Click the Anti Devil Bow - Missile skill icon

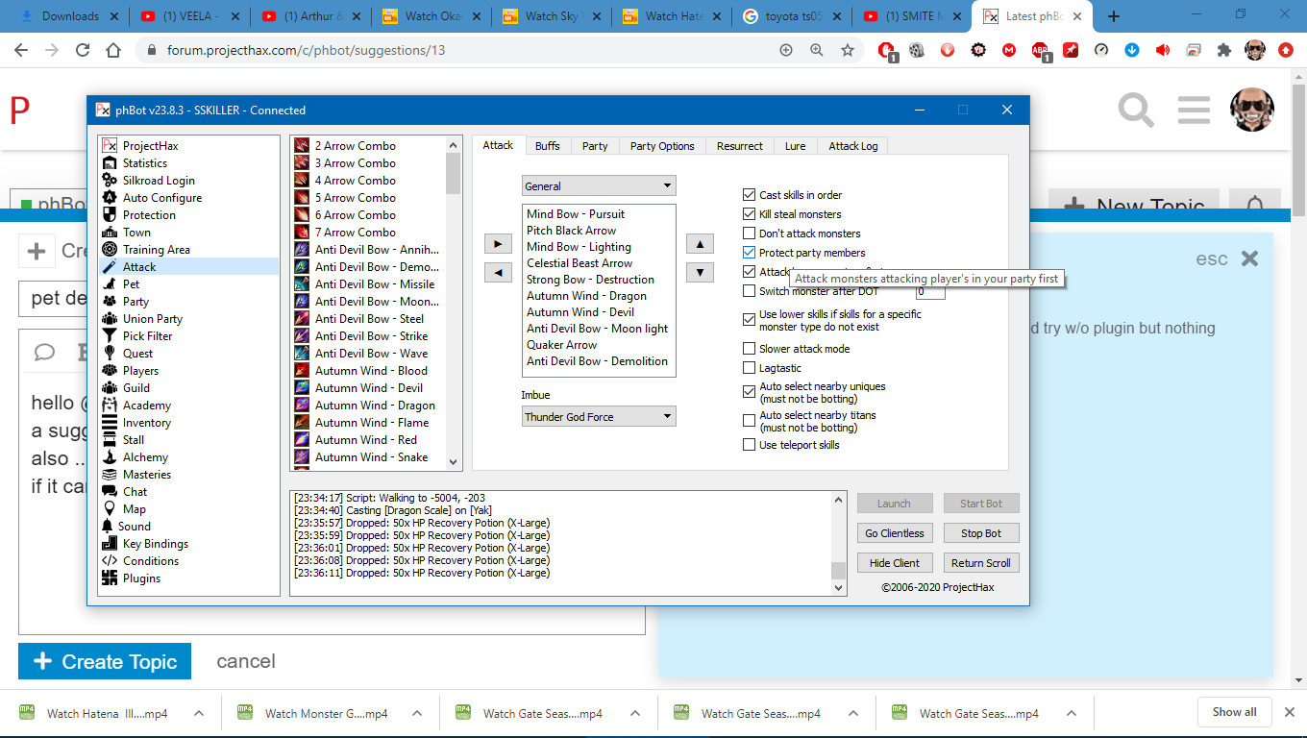[302, 284]
